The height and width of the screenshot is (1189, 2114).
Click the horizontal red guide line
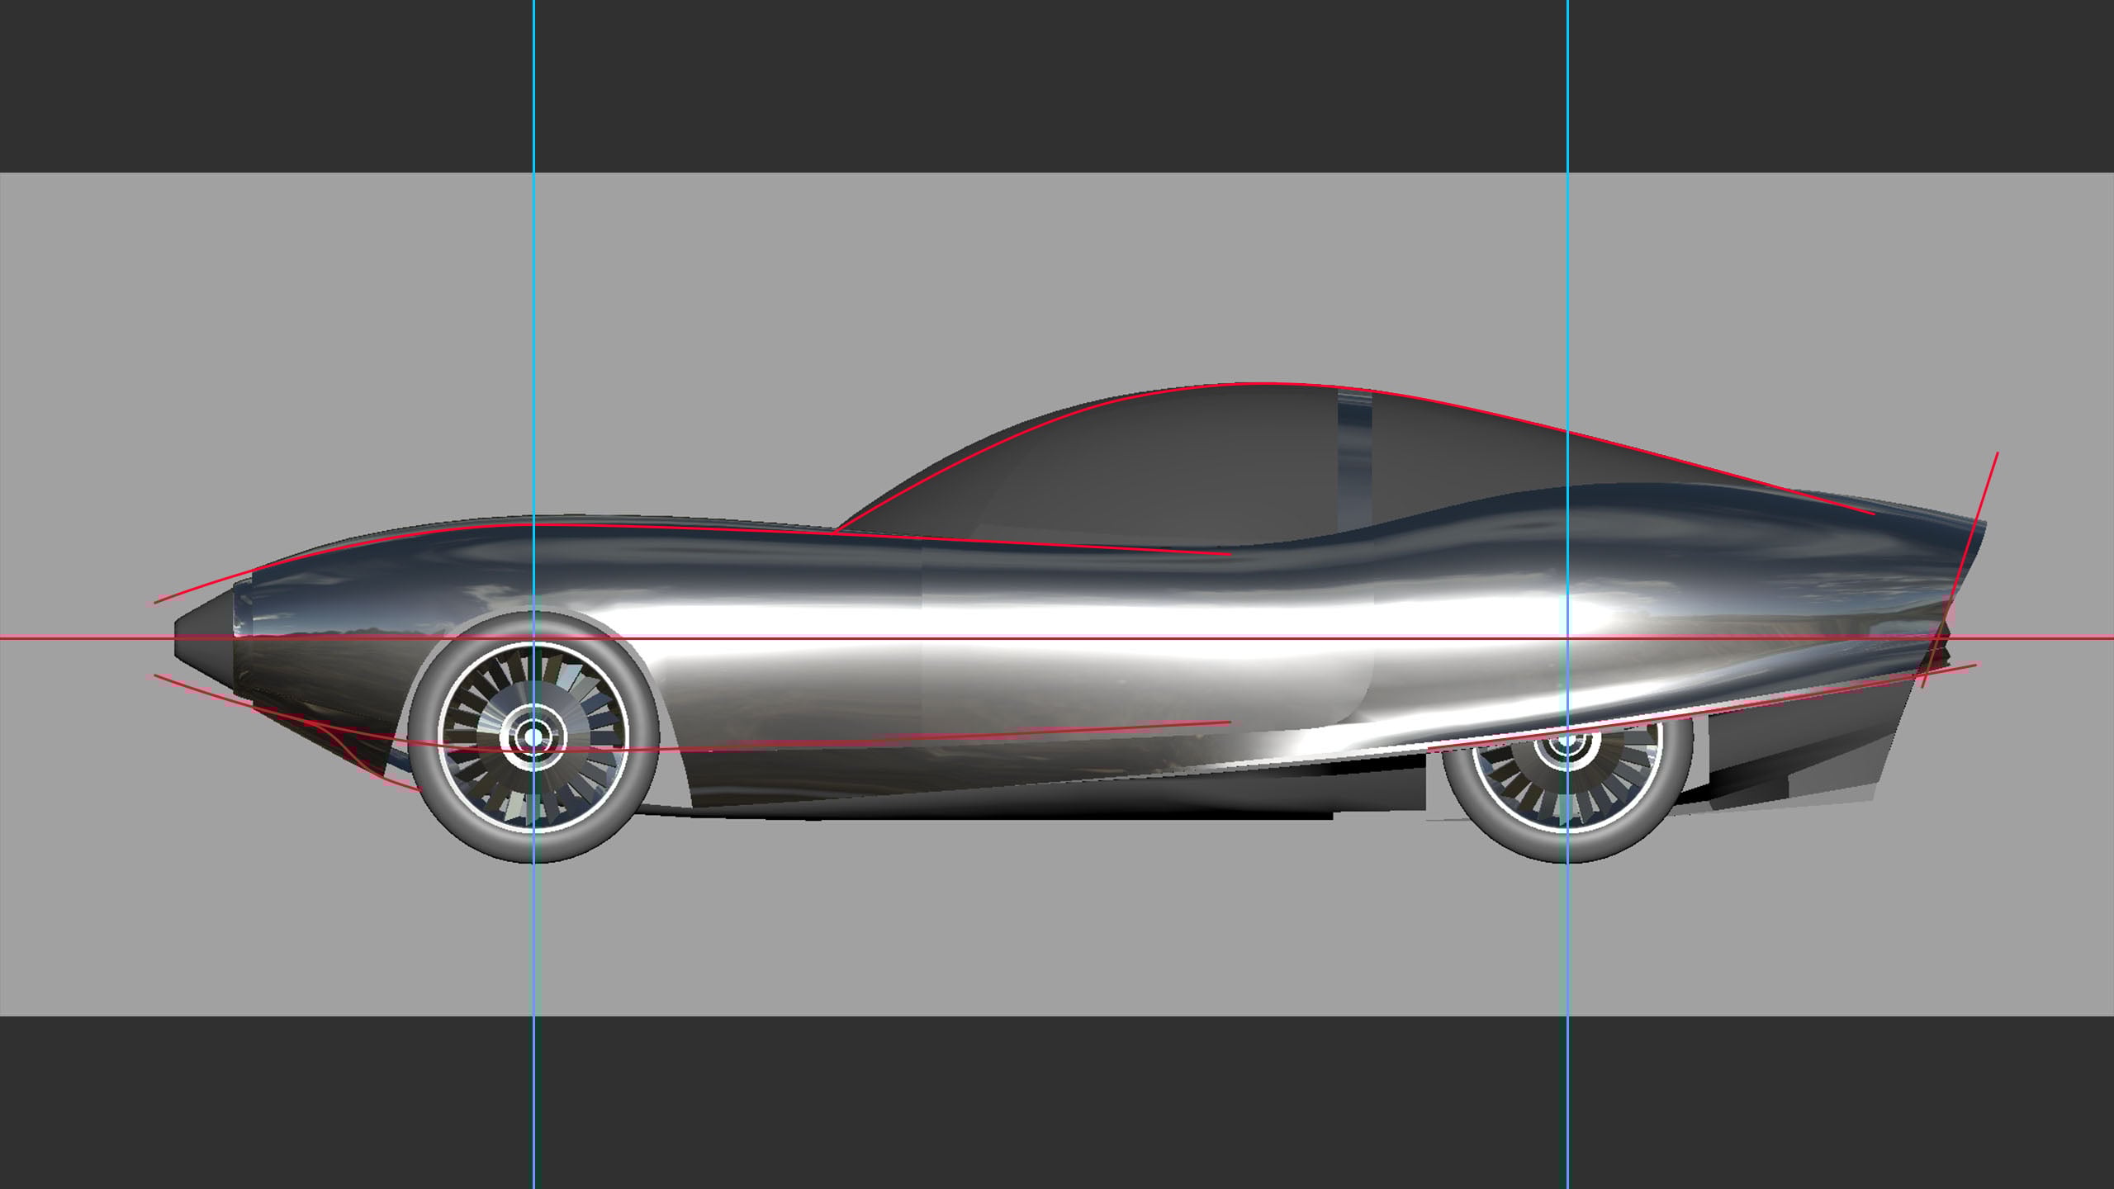point(83,637)
